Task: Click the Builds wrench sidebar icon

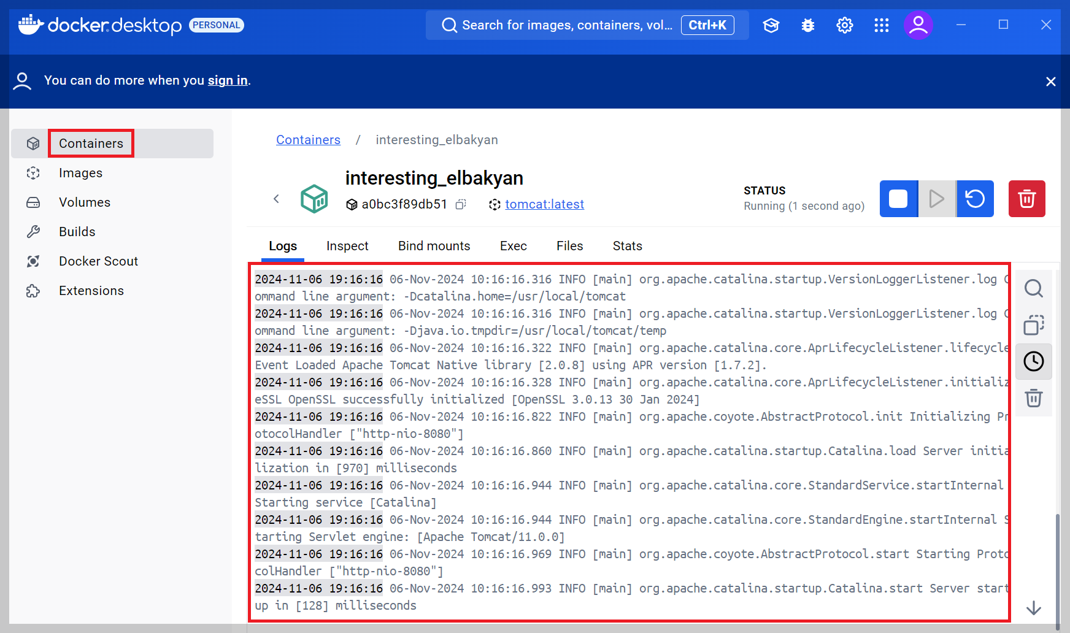Action: [33, 232]
